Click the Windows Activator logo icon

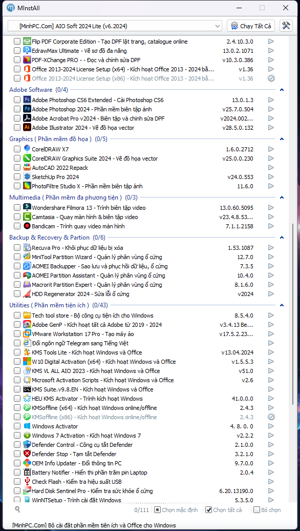click(27, 426)
